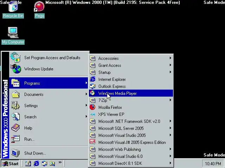225x168 pixels.
Task: Click the XPS Viewer EP icon
Action: 92,114
